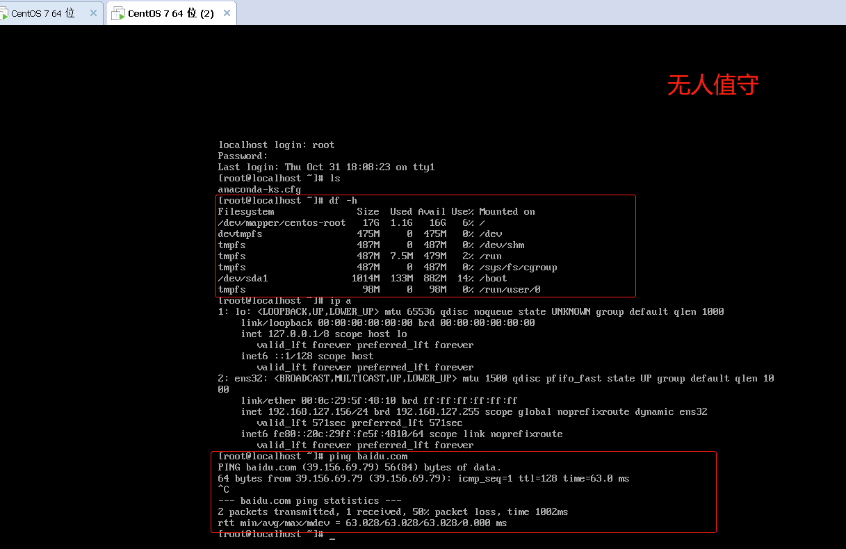
Task: Click the 'inet 127.0.0.1/8 scope host lo' line
Action: (x=324, y=334)
